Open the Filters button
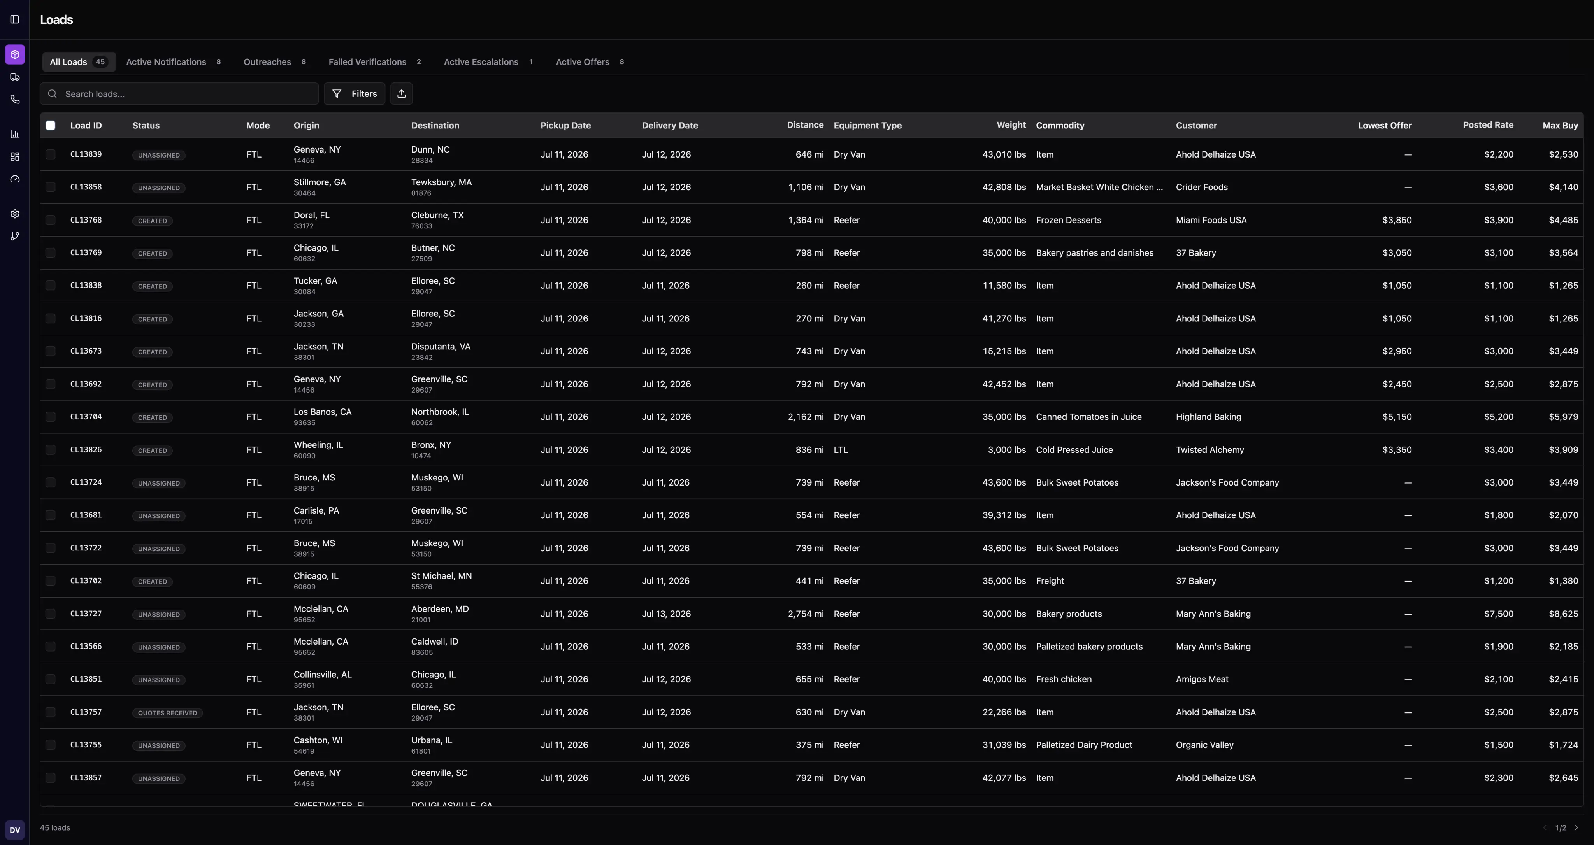 pos(355,94)
